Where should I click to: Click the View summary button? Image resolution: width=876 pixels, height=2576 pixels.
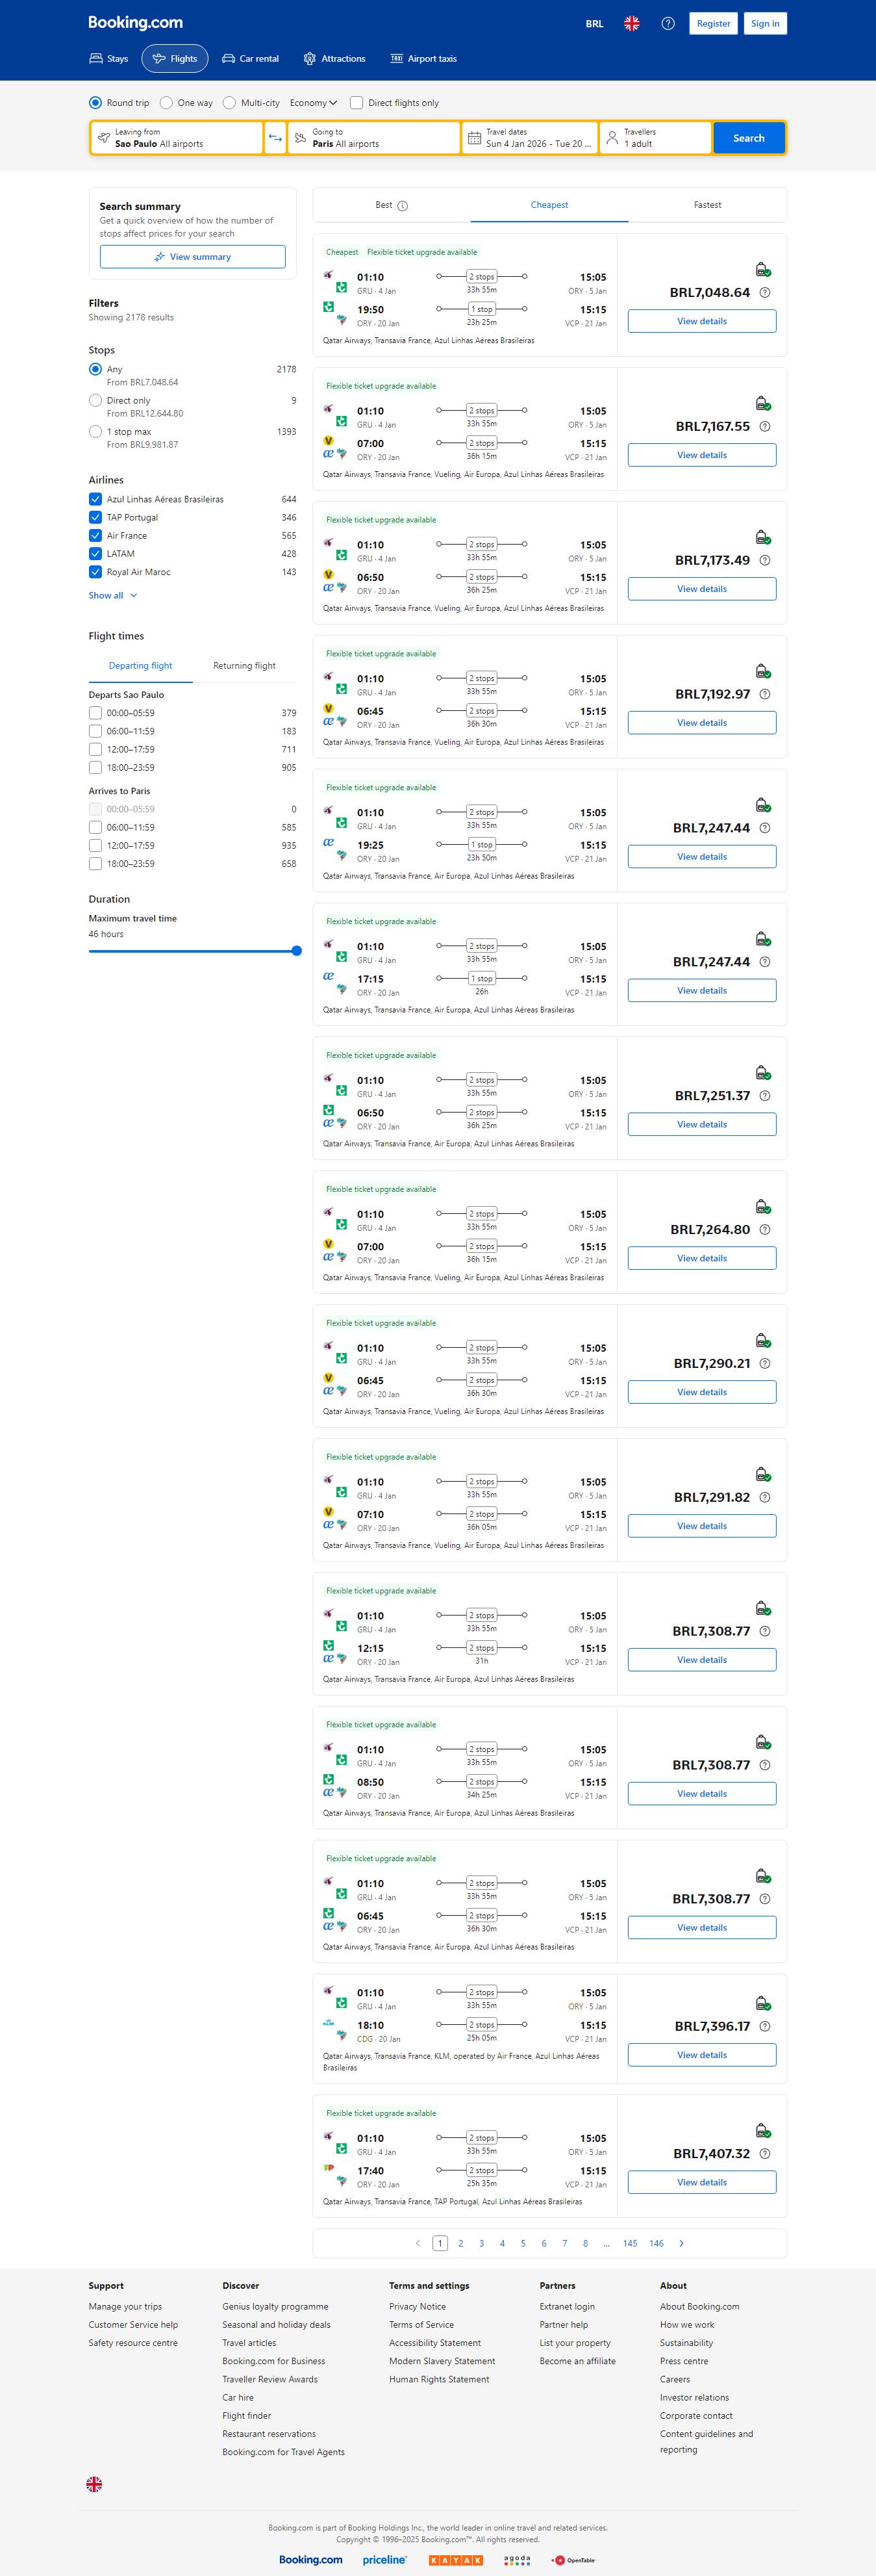pyautogui.click(x=192, y=257)
